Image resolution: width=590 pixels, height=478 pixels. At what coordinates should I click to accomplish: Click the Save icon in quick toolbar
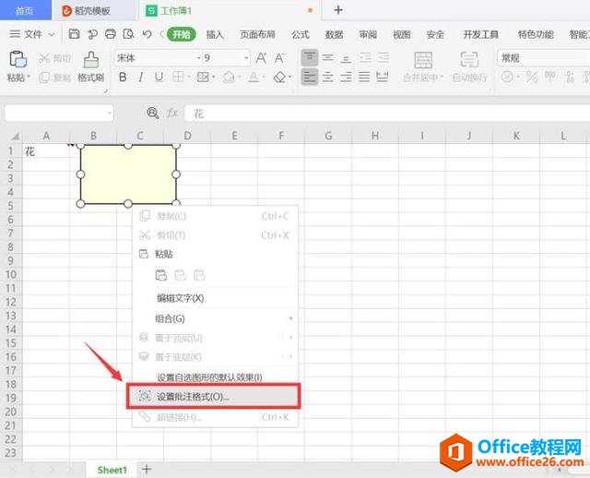pos(74,34)
